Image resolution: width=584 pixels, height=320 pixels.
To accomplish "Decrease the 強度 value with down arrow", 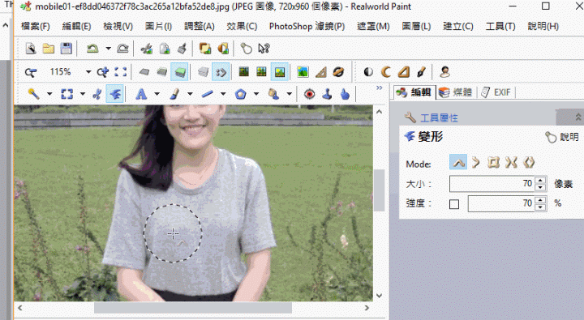I will pyautogui.click(x=540, y=207).
